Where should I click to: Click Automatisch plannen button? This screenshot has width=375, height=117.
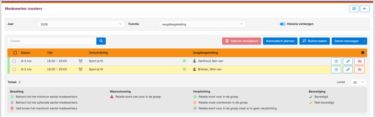pyautogui.click(x=280, y=41)
